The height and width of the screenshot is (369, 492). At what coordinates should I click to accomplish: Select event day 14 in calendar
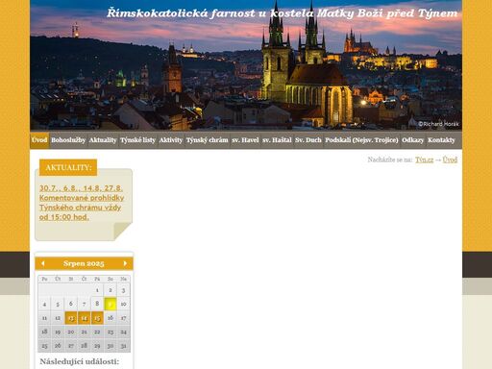coord(84,318)
